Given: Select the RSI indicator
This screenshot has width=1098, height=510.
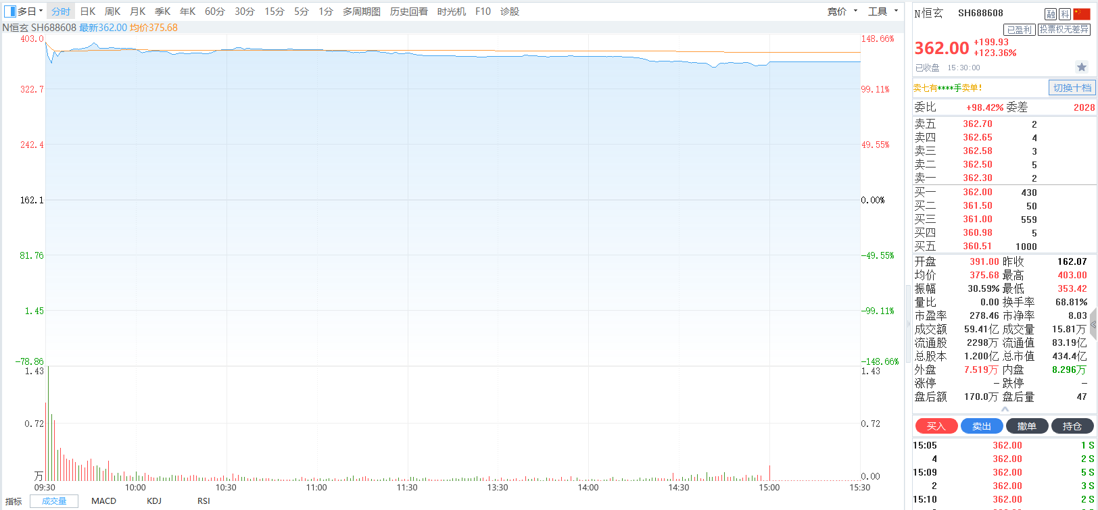Looking at the screenshot, I should click(204, 501).
